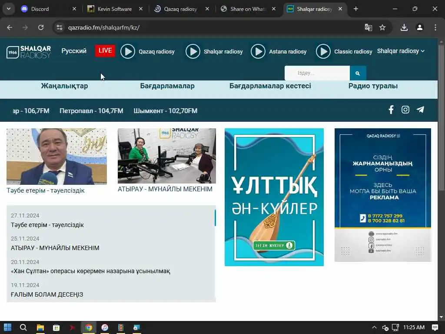Open the browser downloads icon
The image size is (445, 334).
pyautogui.click(x=404, y=27)
